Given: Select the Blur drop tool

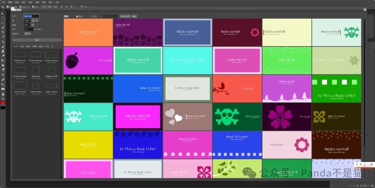Looking at the screenshot, I should [x=3, y=65].
